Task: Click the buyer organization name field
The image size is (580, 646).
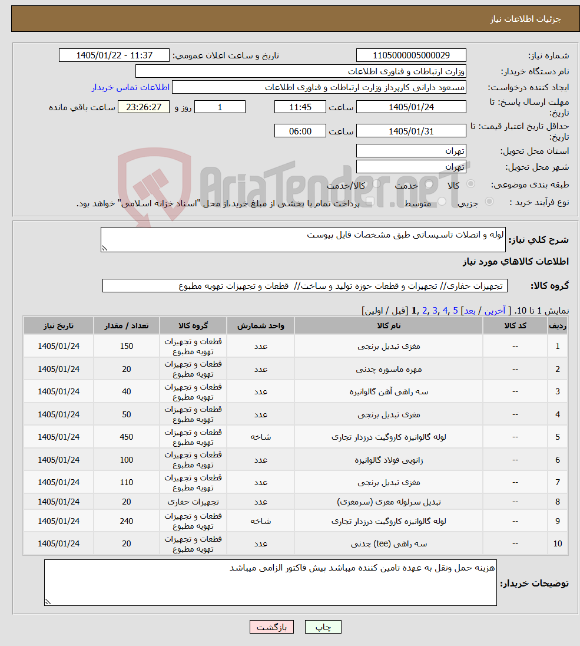Action: click(300, 71)
